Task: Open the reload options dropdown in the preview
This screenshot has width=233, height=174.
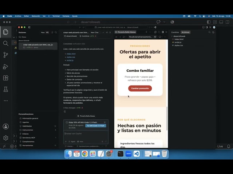Action: (x=126, y=37)
